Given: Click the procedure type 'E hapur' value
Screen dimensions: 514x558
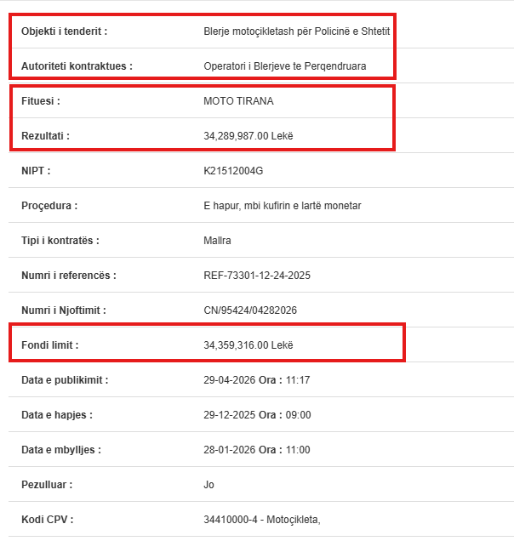Looking at the screenshot, I should [x=283, y=205].
